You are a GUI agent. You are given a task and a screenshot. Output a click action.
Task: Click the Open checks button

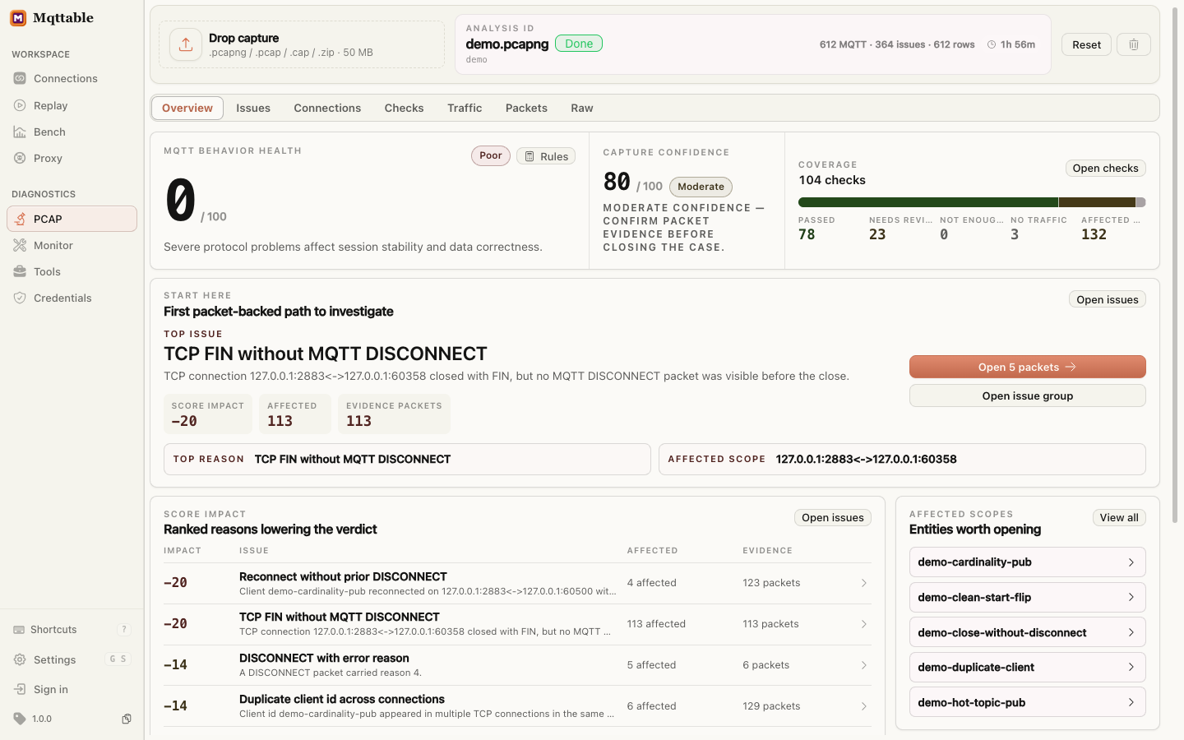[1105, 168]
